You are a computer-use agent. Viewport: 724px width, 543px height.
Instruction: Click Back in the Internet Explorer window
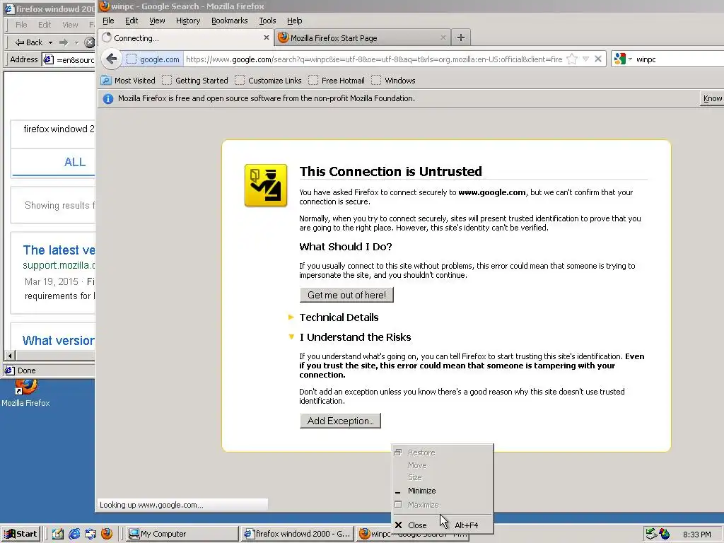(28, 42)
